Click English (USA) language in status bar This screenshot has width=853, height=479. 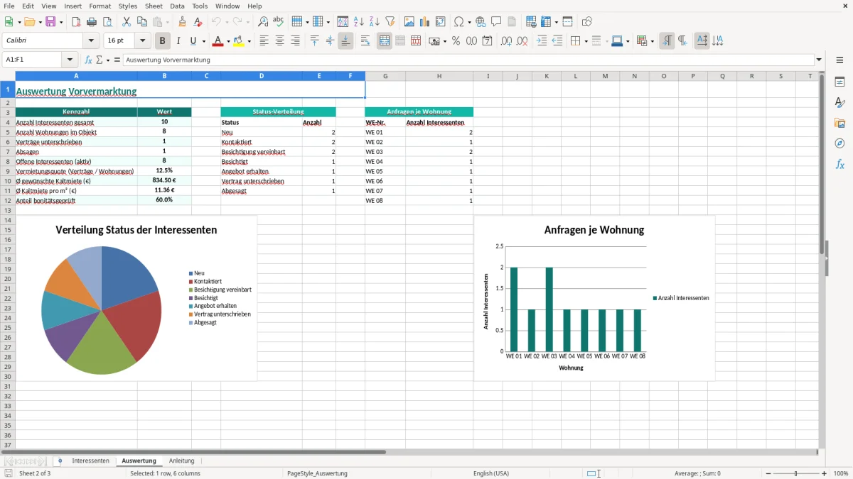(x=491, y=473)
